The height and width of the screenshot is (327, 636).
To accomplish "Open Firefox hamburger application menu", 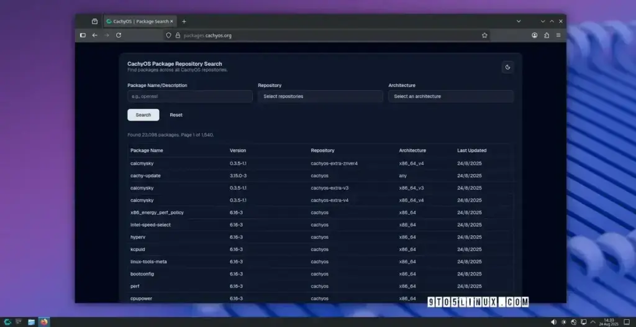I will tap(558, 35).
